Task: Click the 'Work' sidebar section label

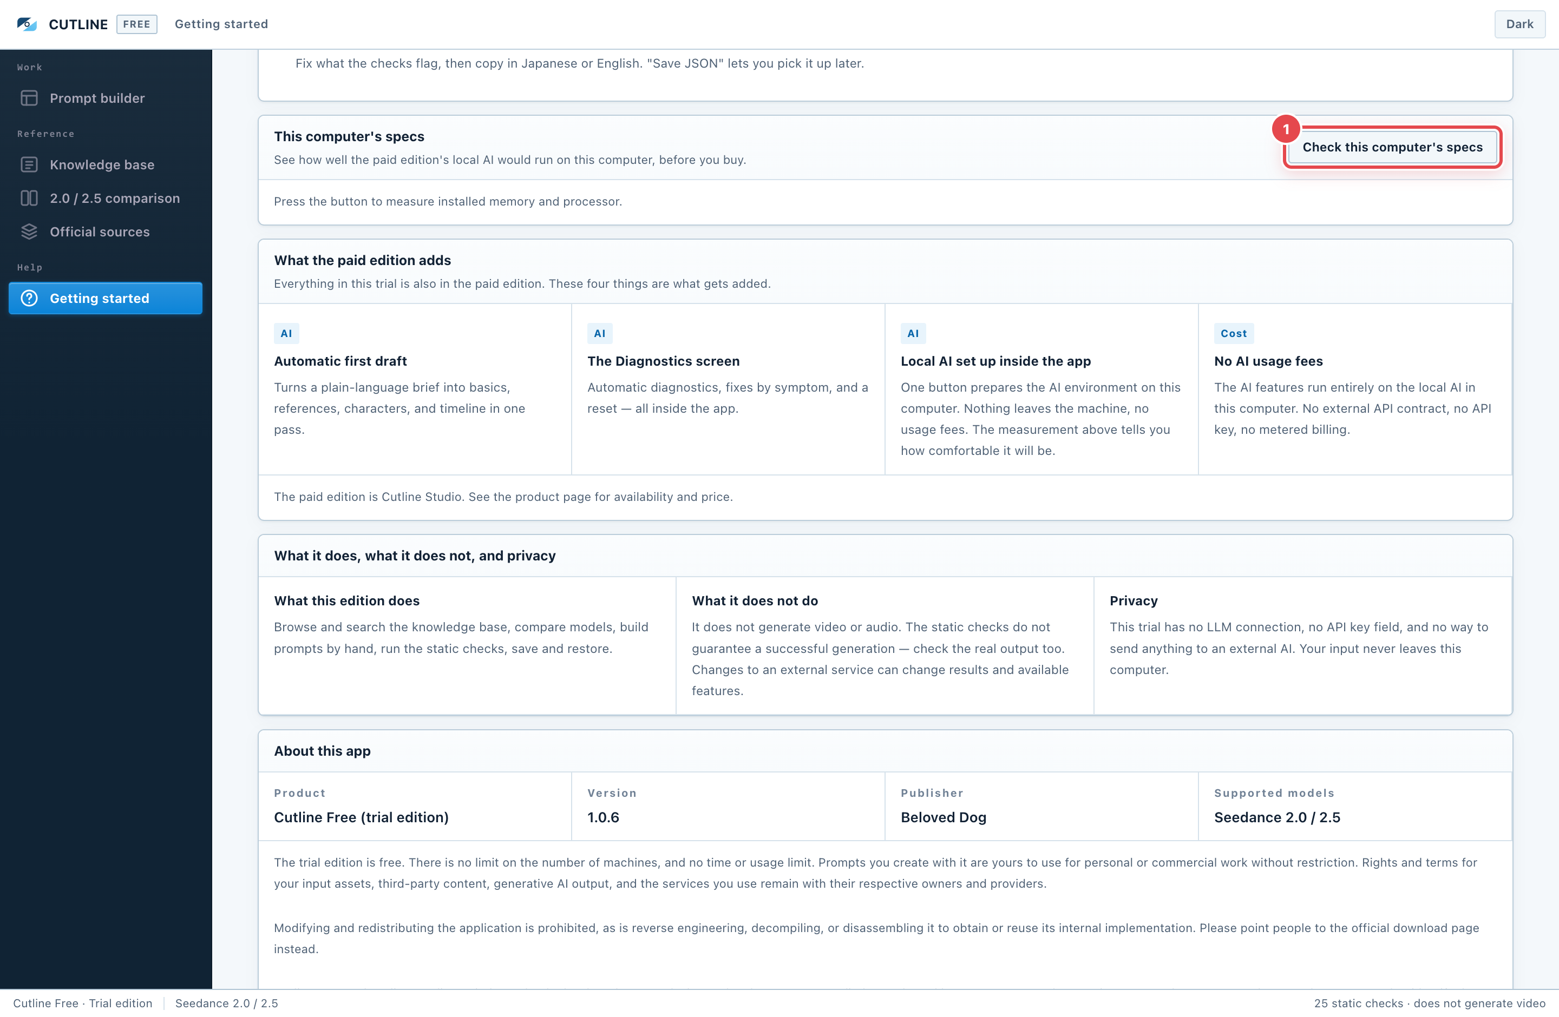Action: pyautogui.click(x=29, y=68)
